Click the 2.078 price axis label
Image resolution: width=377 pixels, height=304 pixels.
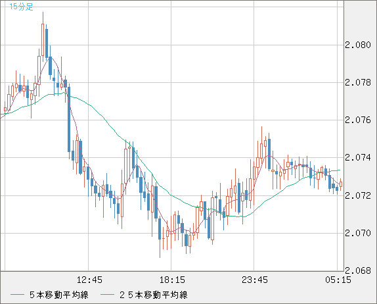(358, 83)
